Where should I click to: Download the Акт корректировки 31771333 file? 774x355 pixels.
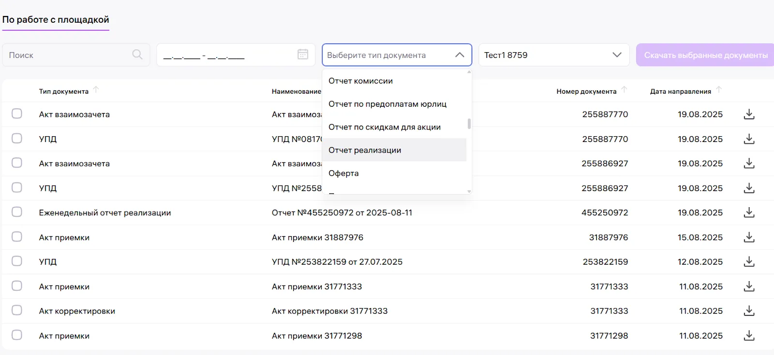(x=749, y=311)
